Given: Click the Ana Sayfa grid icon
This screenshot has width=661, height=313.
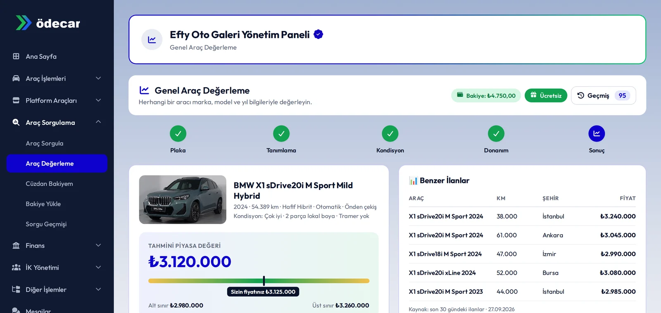Looking at the screenshot, I should [x=16, y=56].
